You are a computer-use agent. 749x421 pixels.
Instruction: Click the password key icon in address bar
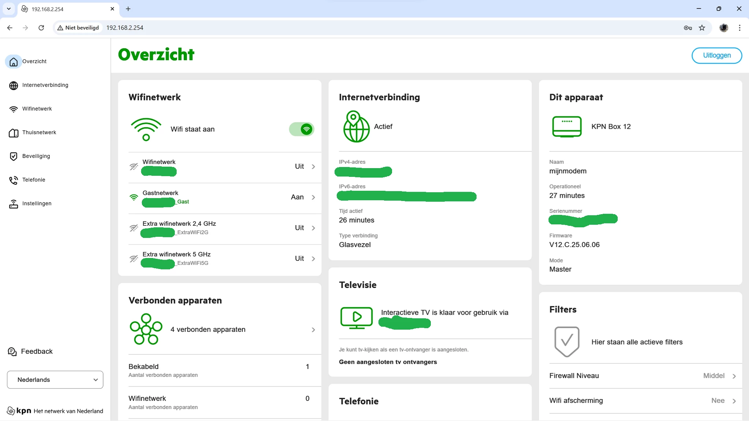coord(688,28)
